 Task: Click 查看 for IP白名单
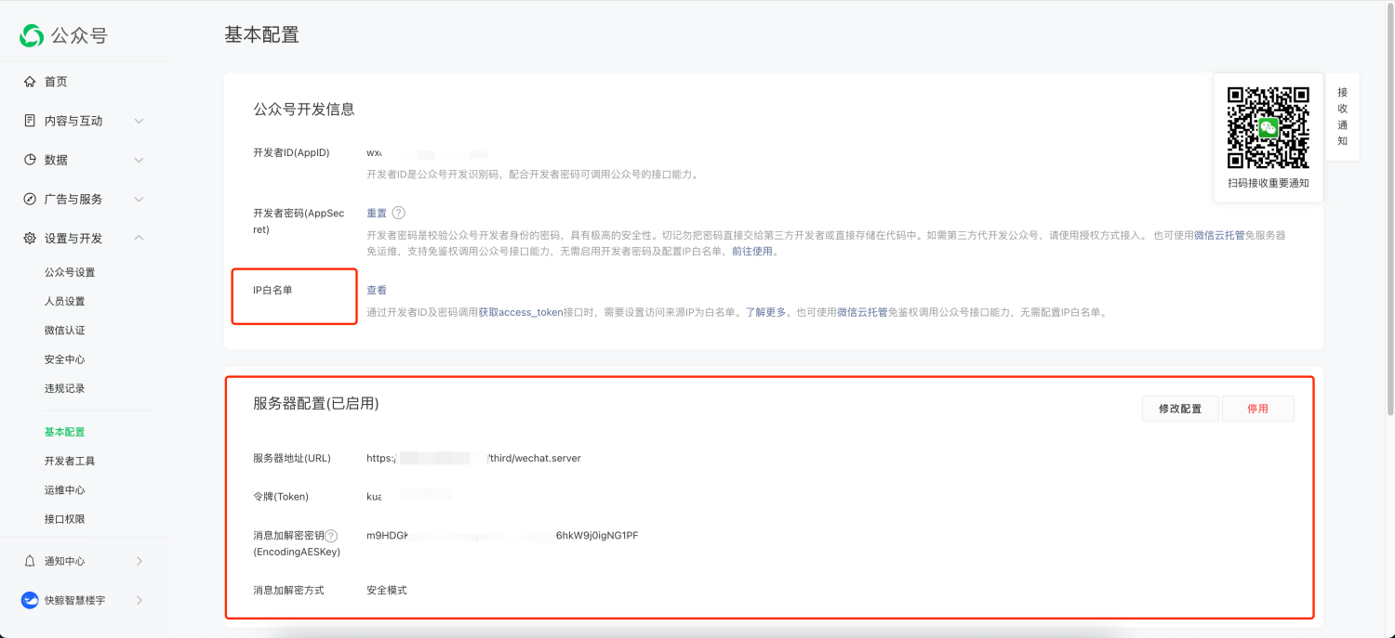(x=377, y=290)
